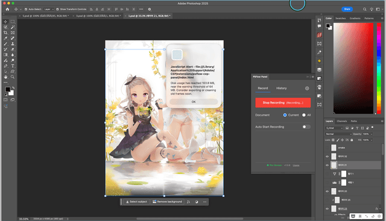Switch to the Swatches tab
Image resolution: width=386 pixels, height=221 pixels.
(340, 18)
